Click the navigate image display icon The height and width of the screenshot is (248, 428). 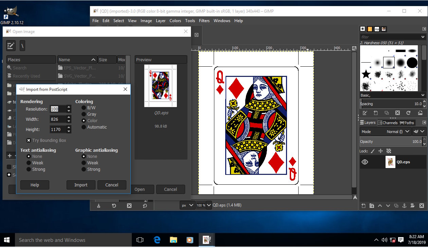point(355,197)
